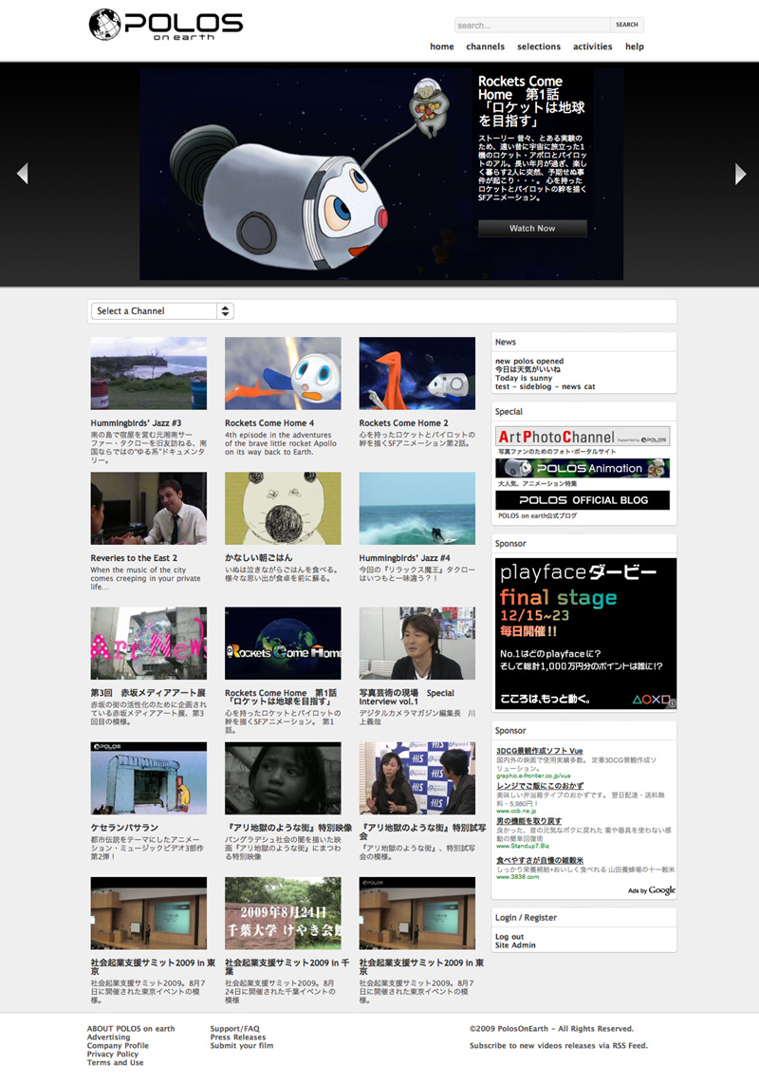Open Hummingbirds' Jazz #4 surfing thumbnail
Screen dimensions: 759x1084
(417, 508)
